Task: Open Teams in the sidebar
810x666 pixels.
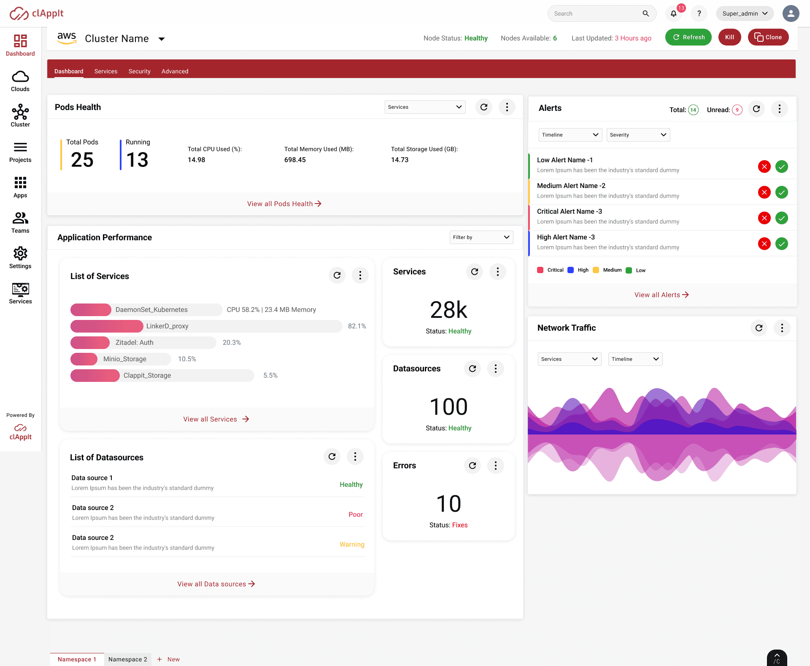Action: click(x=20, y=223)
